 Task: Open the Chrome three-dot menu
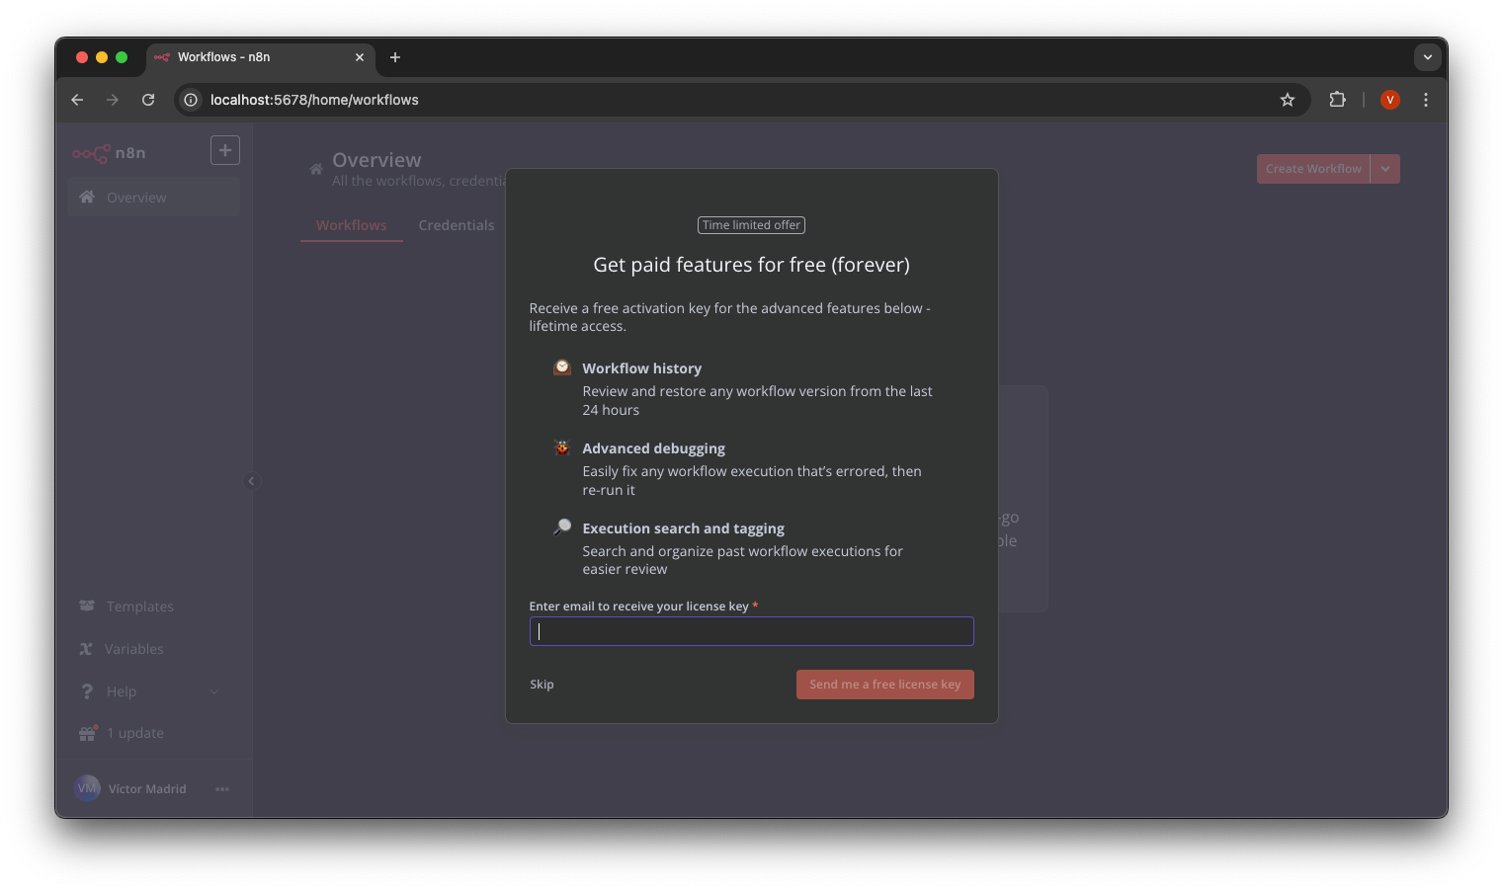point(1426,100)
